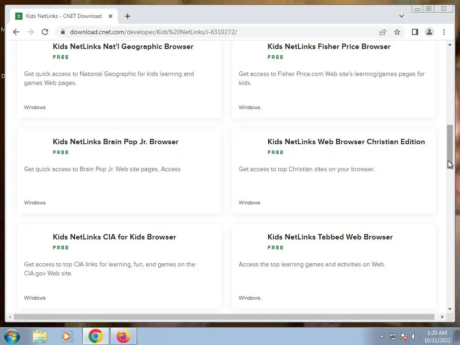Open Kids NetLinks Brain Pop Jr. Browser
The height and width of the screenshot is (345, 460).
click(115, 142)
